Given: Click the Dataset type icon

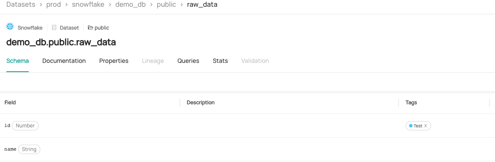Looking at the screenshot, I should (54, 28).
